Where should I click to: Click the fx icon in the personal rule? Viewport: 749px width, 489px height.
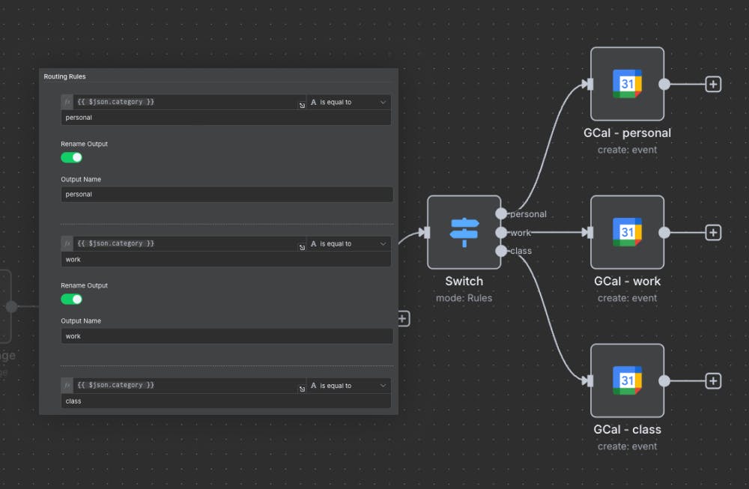[x=67, y=102]
